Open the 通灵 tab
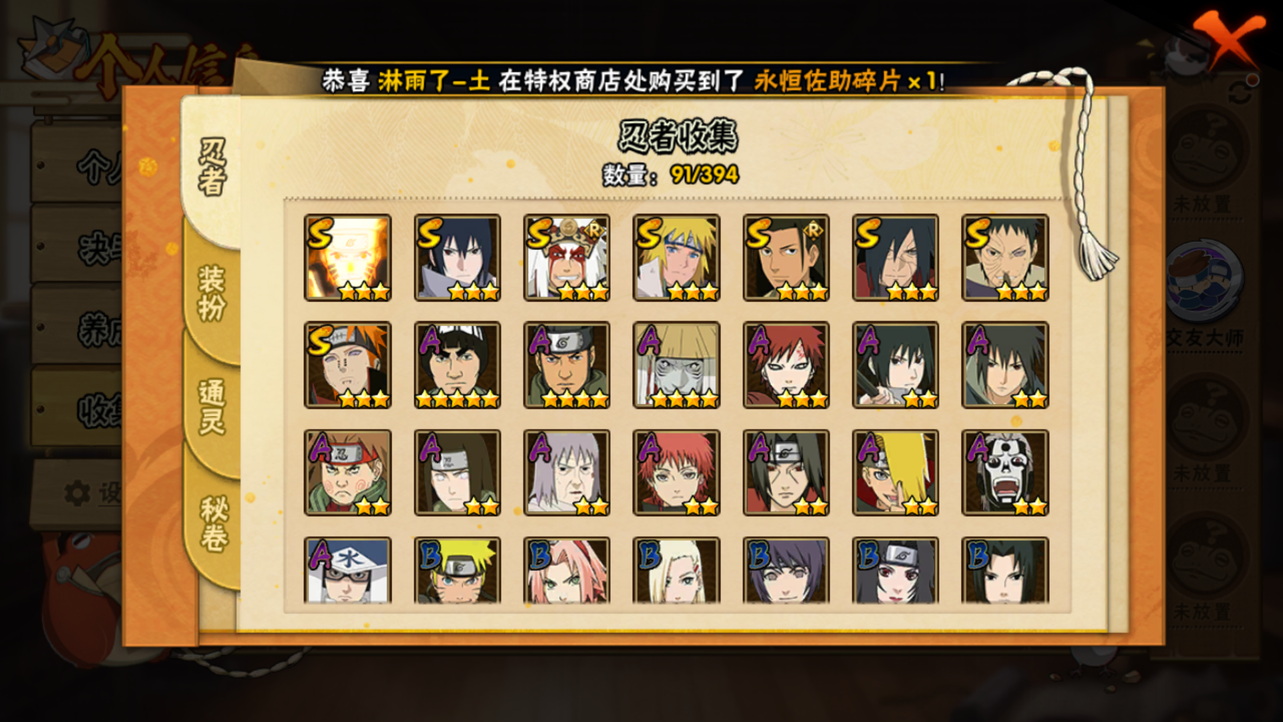This screenshot has height=722, width=1283. [212, 406]
